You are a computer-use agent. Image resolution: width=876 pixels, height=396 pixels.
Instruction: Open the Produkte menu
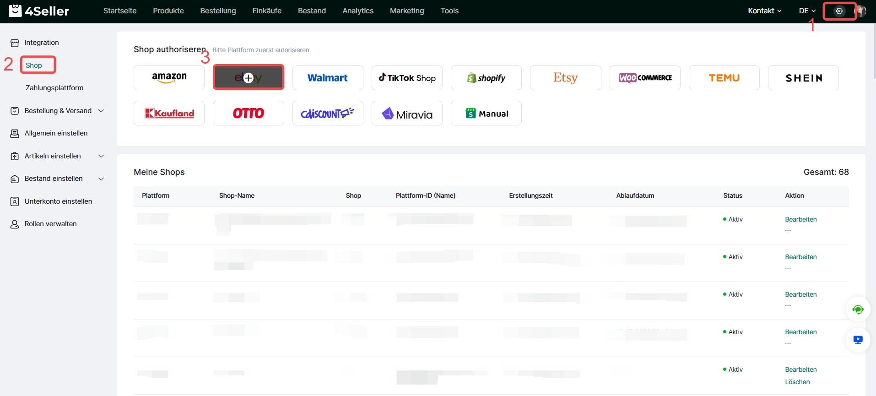pos(168,11)
